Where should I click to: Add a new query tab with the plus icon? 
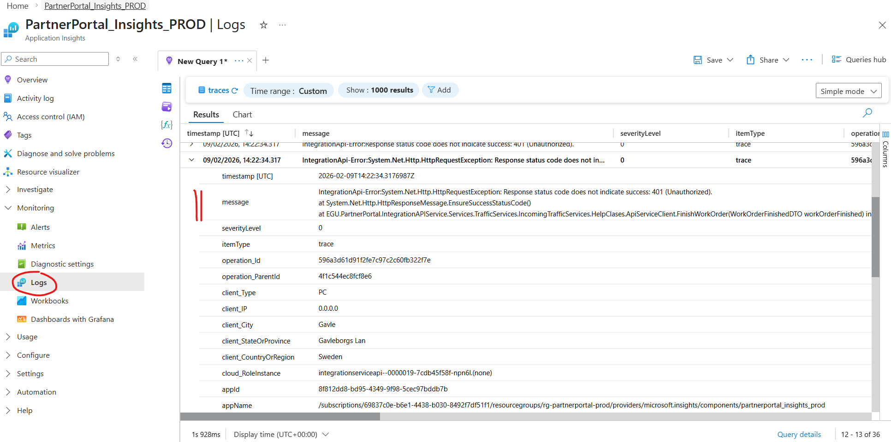(266, 60)
